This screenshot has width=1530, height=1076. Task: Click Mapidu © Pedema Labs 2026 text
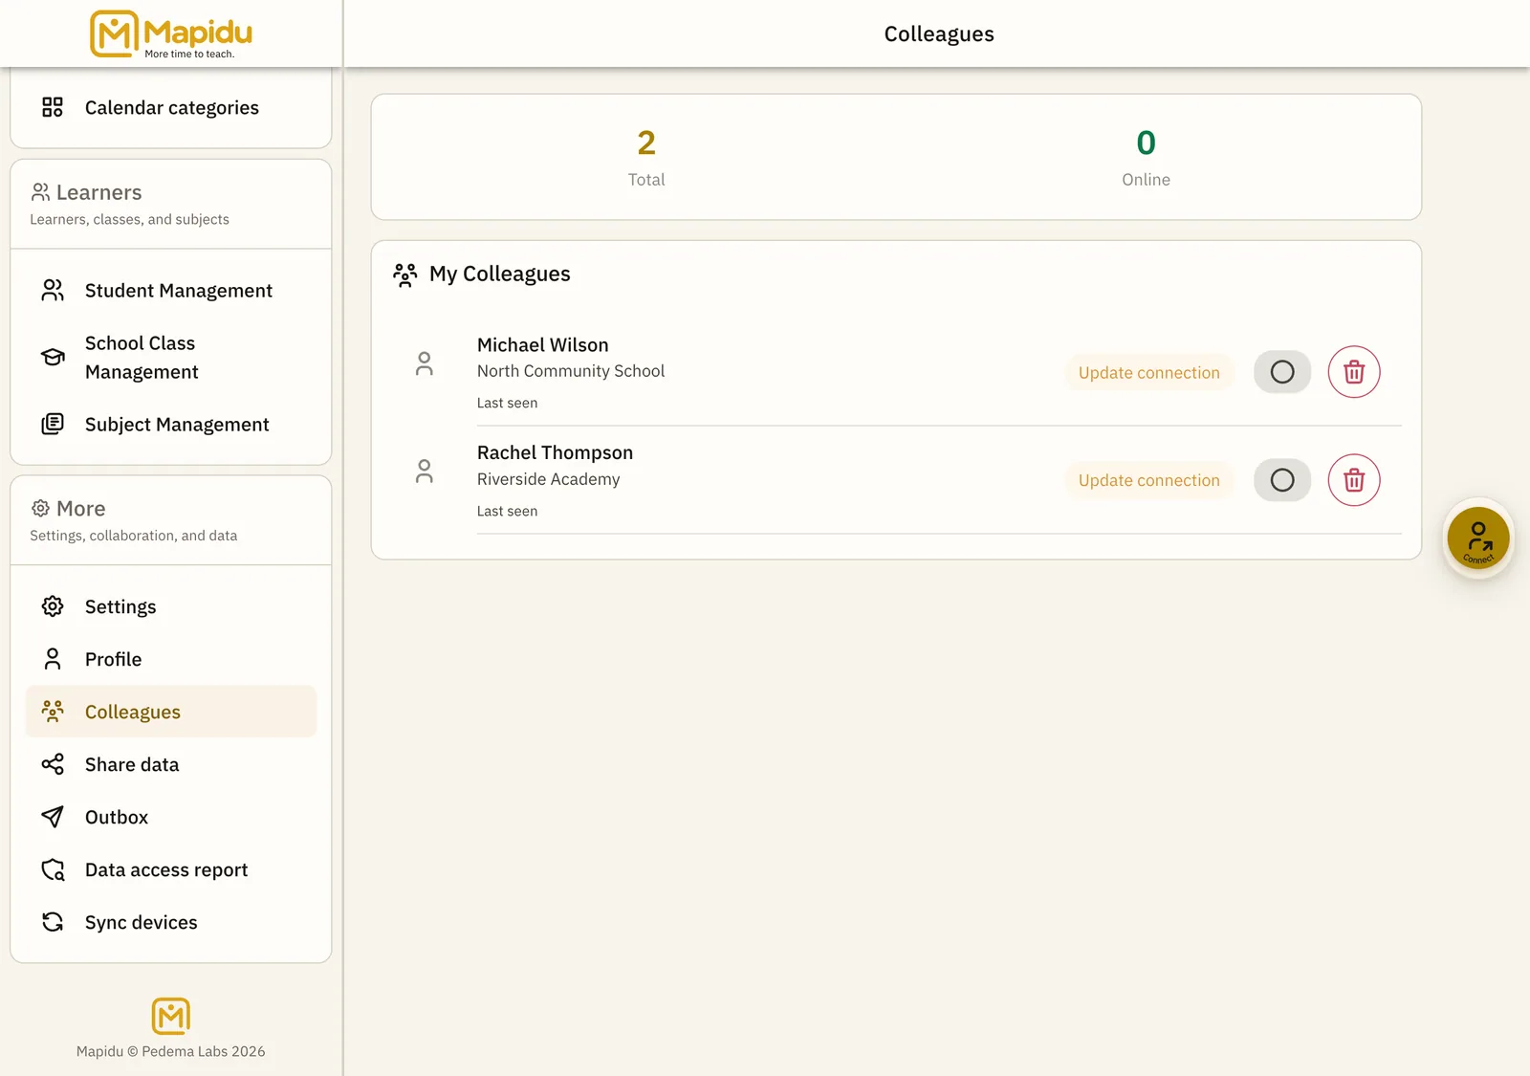(x=171, y=1051)
